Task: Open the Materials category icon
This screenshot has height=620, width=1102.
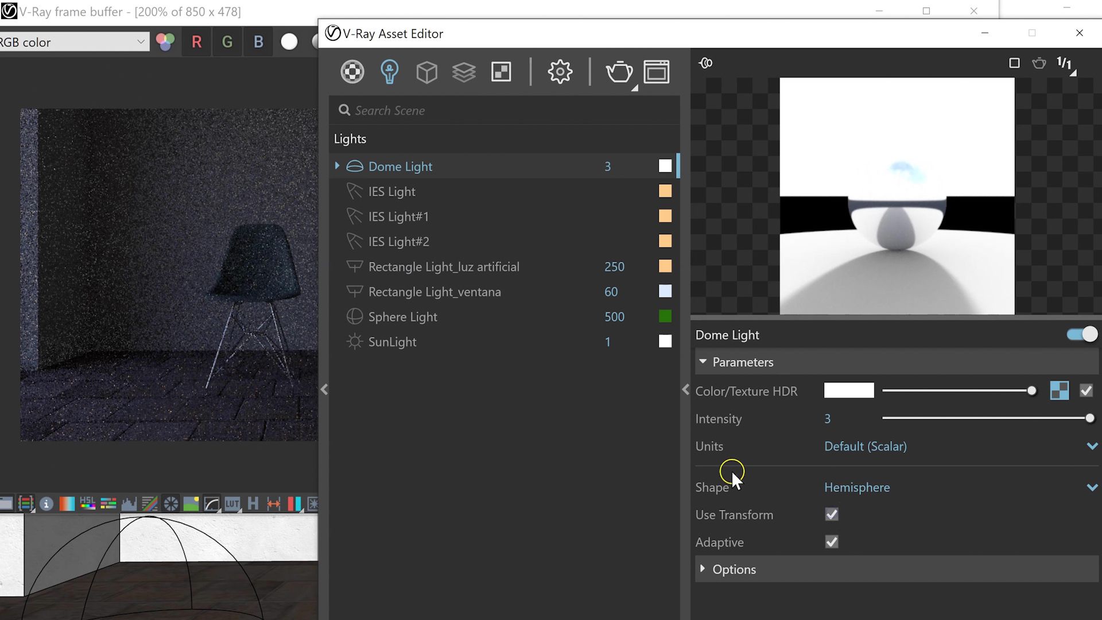Action: (x=352, y=72)
